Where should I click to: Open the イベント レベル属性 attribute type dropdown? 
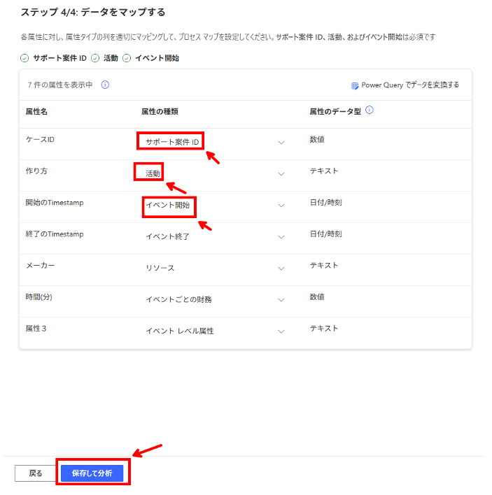215,331
